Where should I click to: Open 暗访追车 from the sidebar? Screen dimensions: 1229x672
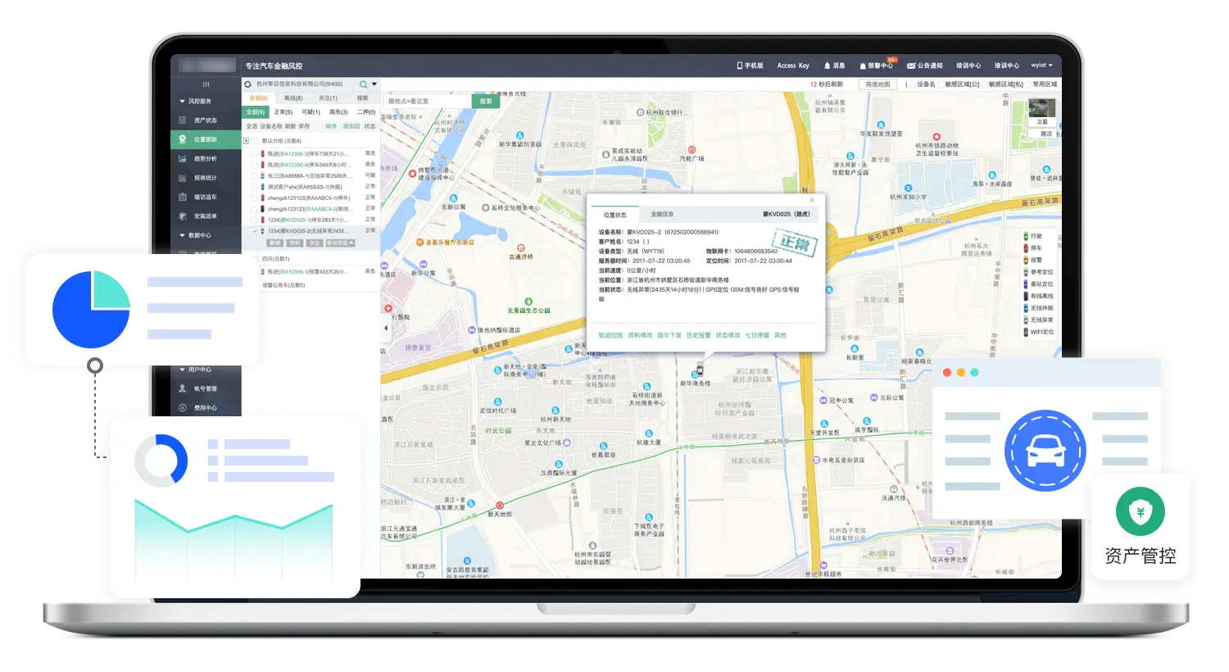tap(205, 197)
